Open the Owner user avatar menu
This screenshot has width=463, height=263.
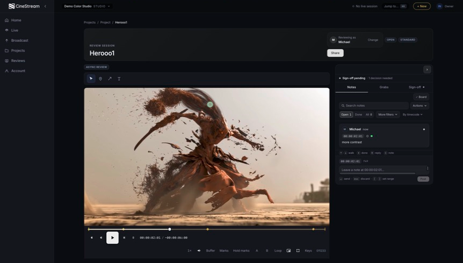coord(439,6)
